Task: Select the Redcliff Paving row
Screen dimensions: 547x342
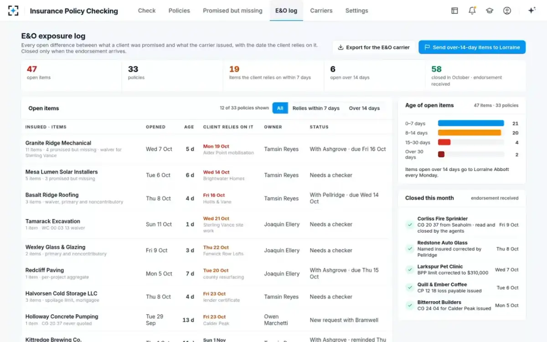Action: (206, 274)
